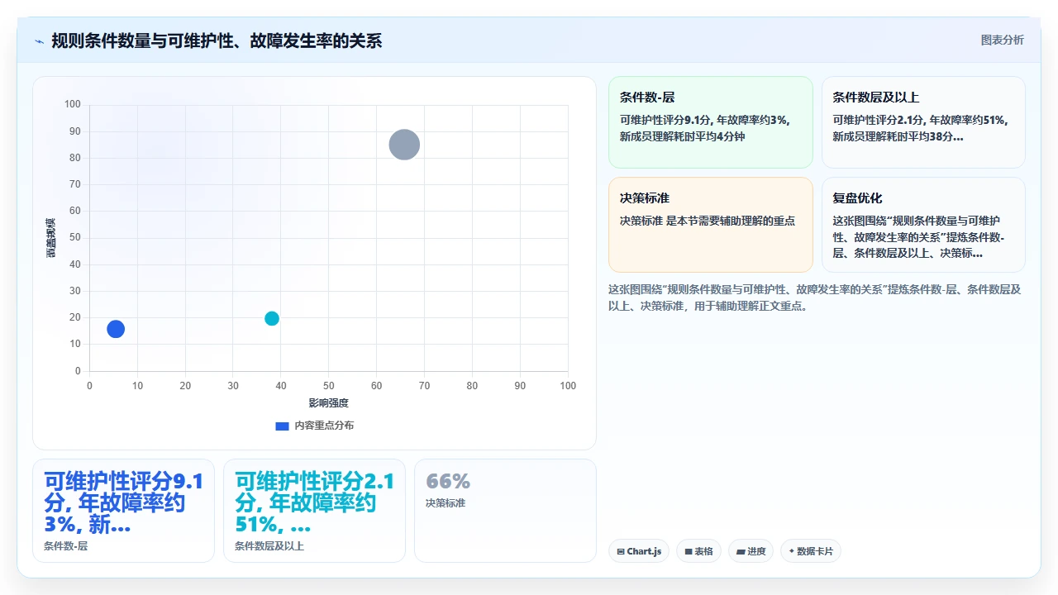The height and width of the screenshot is (595, 1058).
Task: Toggle the 内容重点分布 legend swatch
Action: pos(282,426)
